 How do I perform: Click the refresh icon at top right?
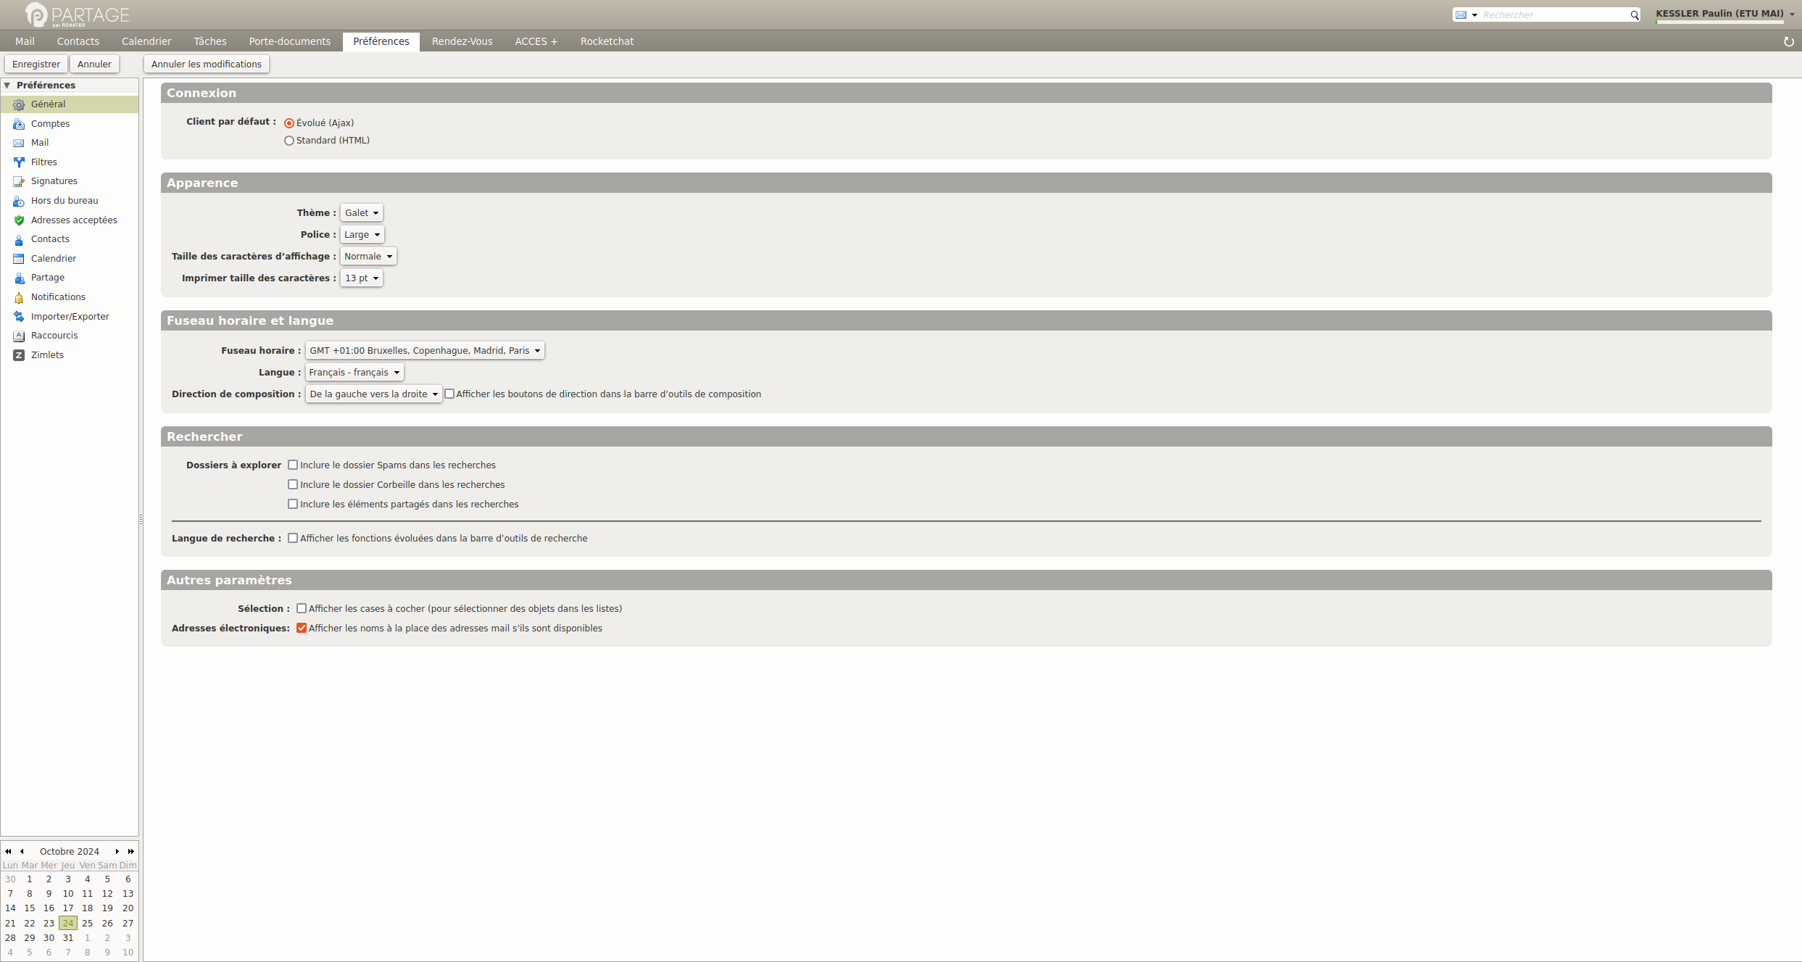click(x=1789, y=41)
